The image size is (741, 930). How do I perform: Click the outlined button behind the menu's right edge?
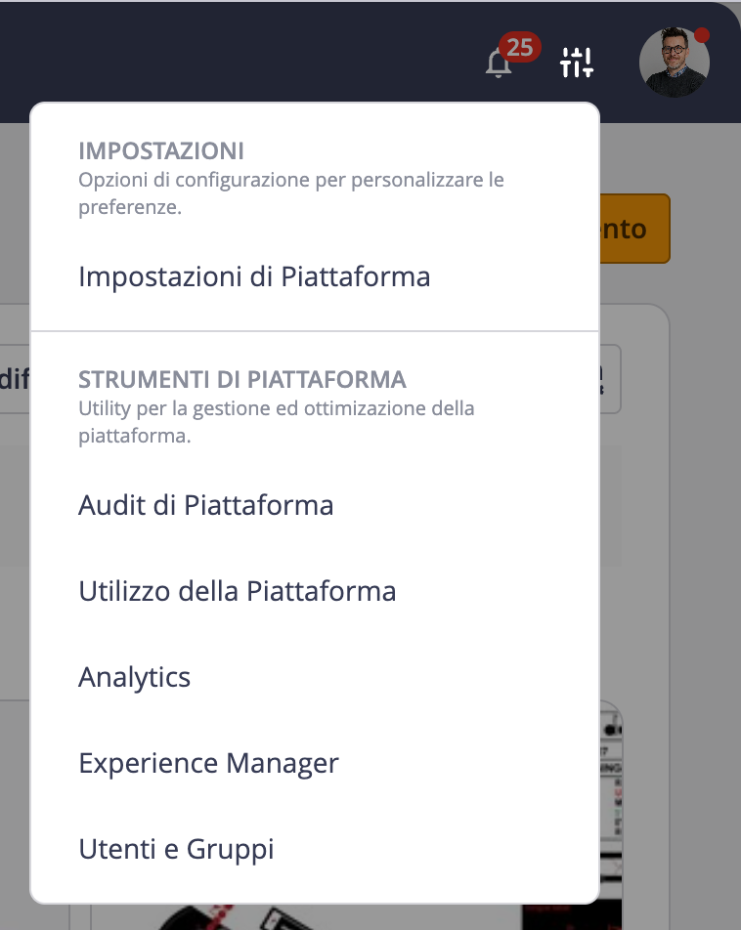pos(610,379)
